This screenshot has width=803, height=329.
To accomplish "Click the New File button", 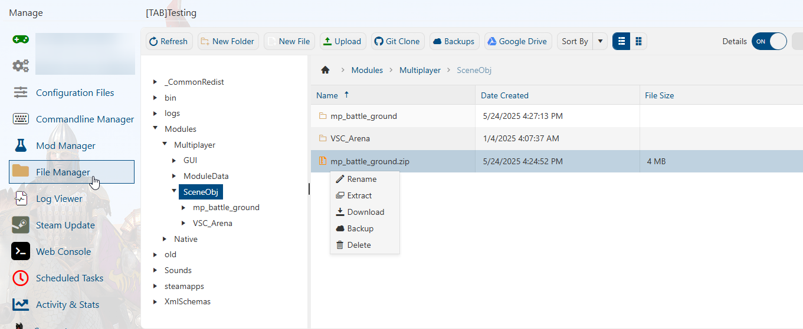I will [x=289, y=41].
